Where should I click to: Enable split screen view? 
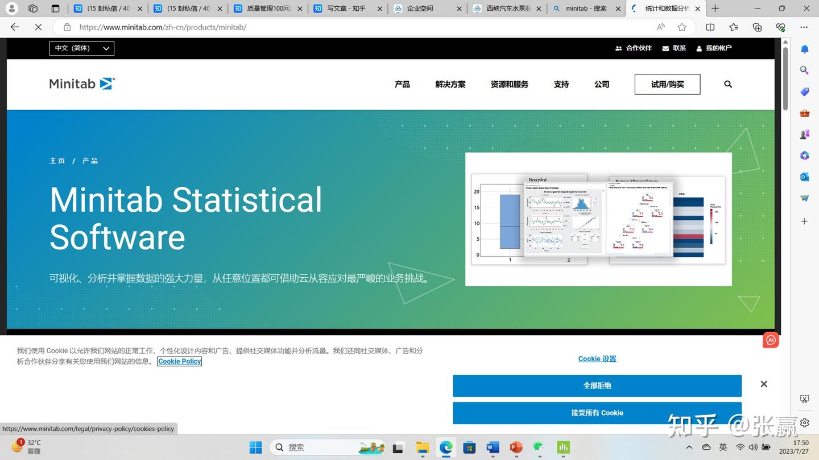coord(710,27)
